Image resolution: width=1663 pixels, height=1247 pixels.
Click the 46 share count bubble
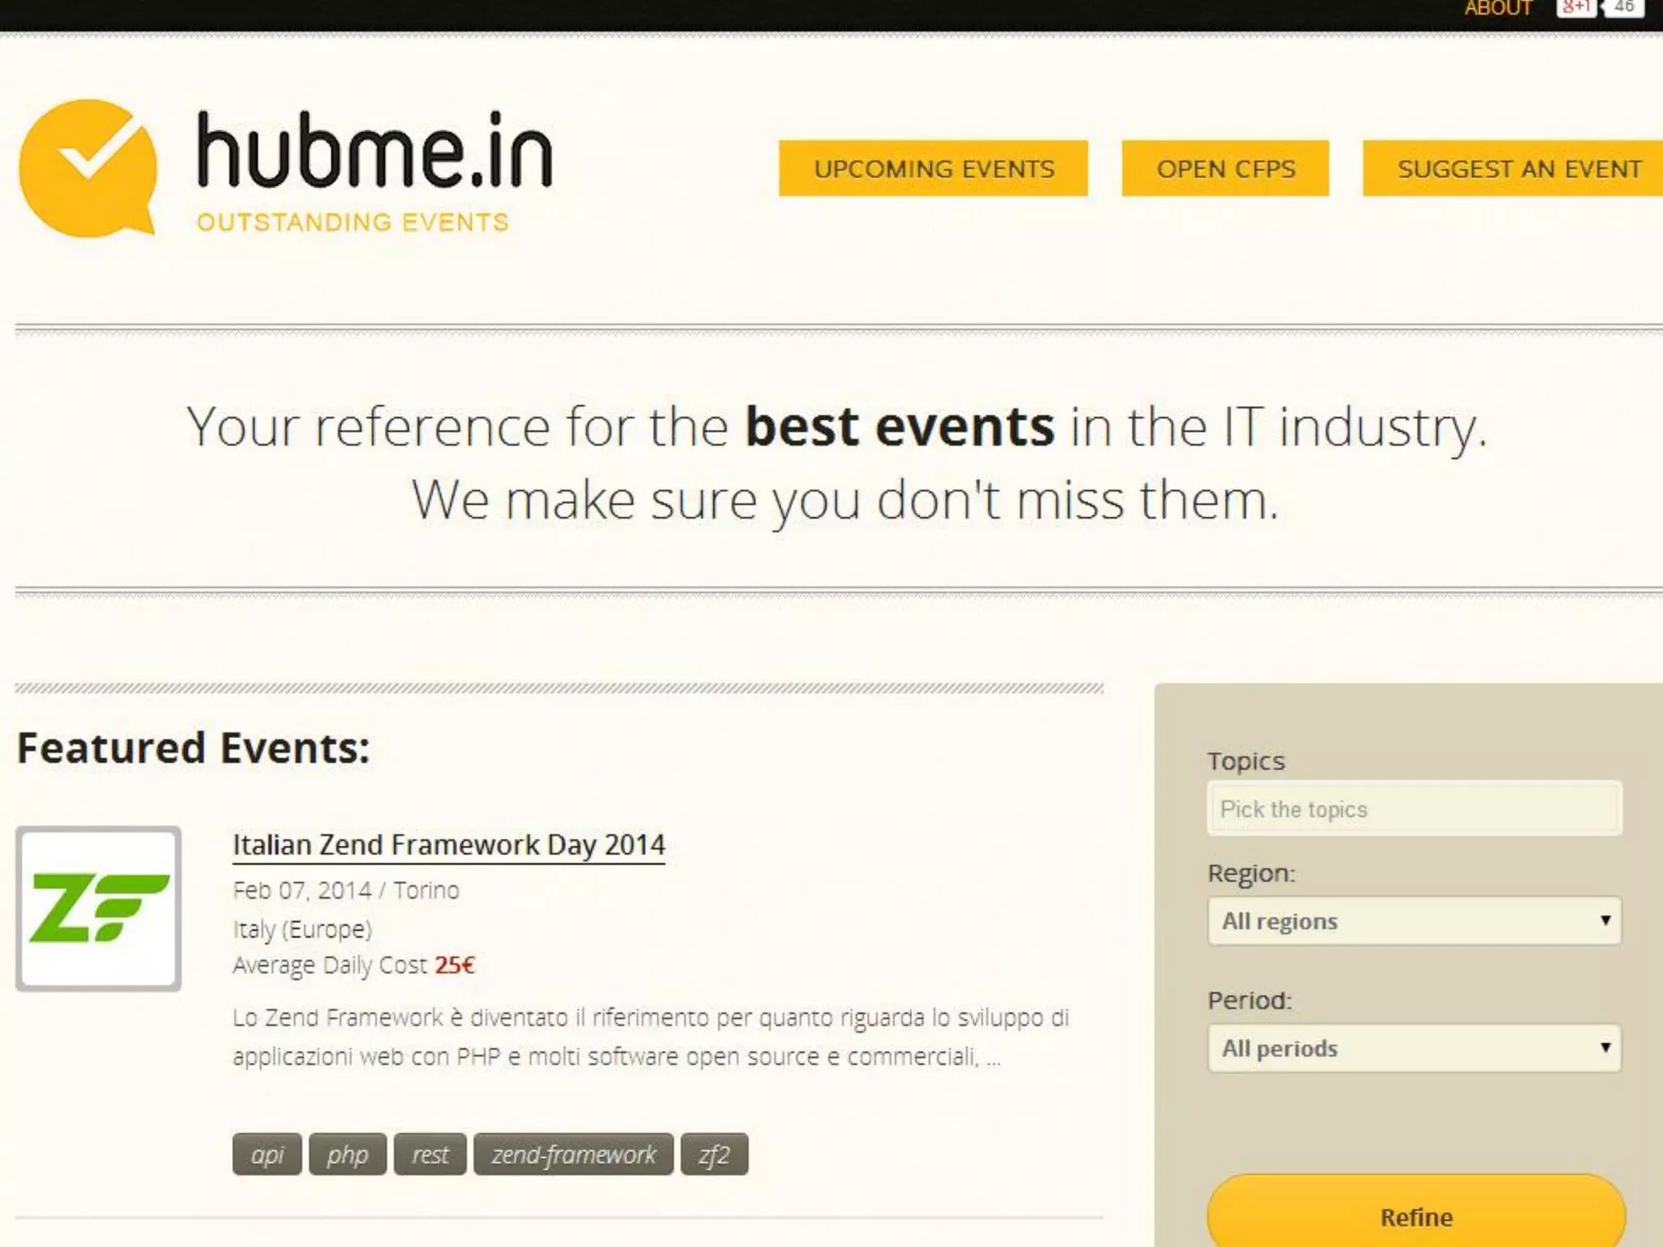pos(1624,7)
